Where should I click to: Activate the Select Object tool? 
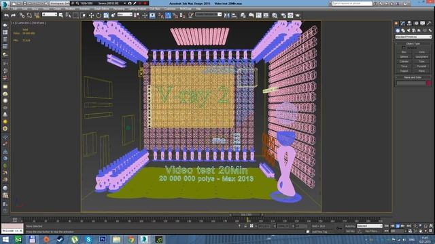point(61,16)
